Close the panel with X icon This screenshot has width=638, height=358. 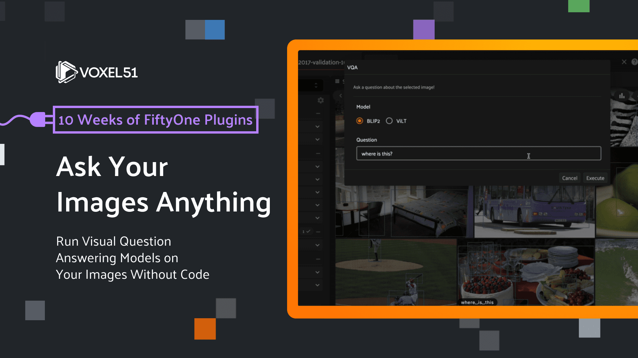[x=624, y=62]
